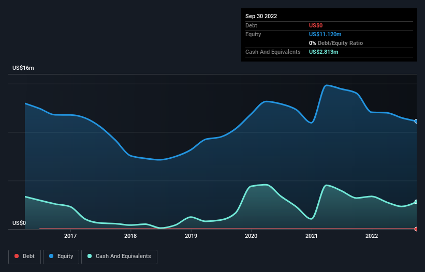
Task: Click the Cash And Equivalents end data point marker
Action: [416, 202]
